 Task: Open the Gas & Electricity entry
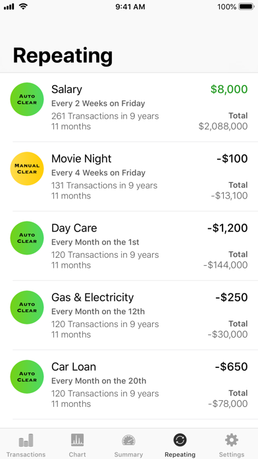pyautogui.click(x=129, y=315)
